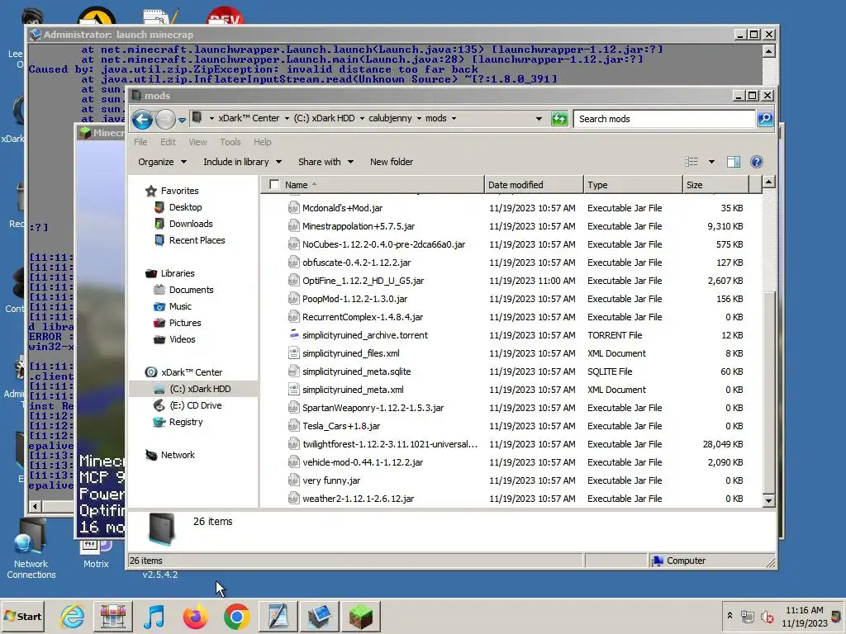Screen dimensions: 846x634
Task: Expand breadcrumb arrow after calubjenny
Action: click(x=419, y=119)
